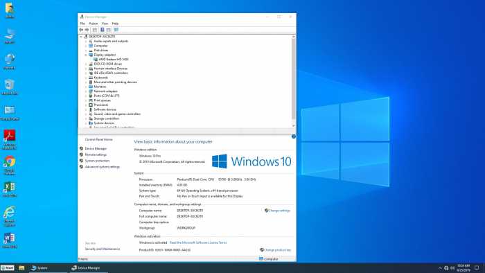
Task: Expand the Disk drives node
Action: (86, 50)
